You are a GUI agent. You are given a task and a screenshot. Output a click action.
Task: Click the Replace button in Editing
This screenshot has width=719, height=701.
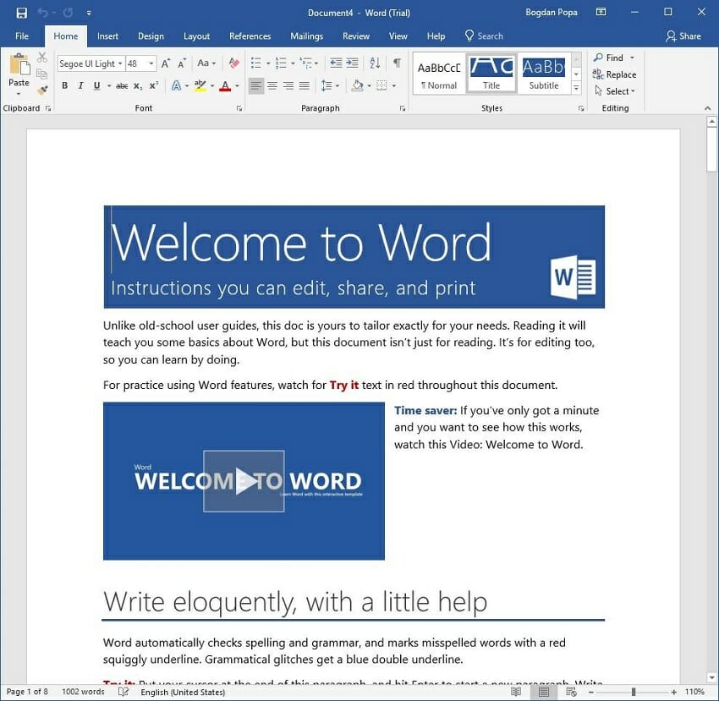615,74
